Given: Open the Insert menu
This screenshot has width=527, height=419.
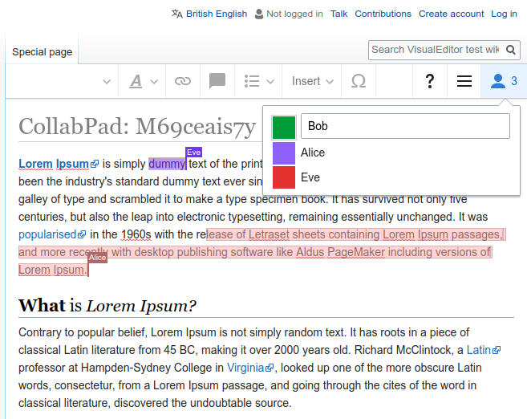Looking at the screenshot, I should click(312, 81).
